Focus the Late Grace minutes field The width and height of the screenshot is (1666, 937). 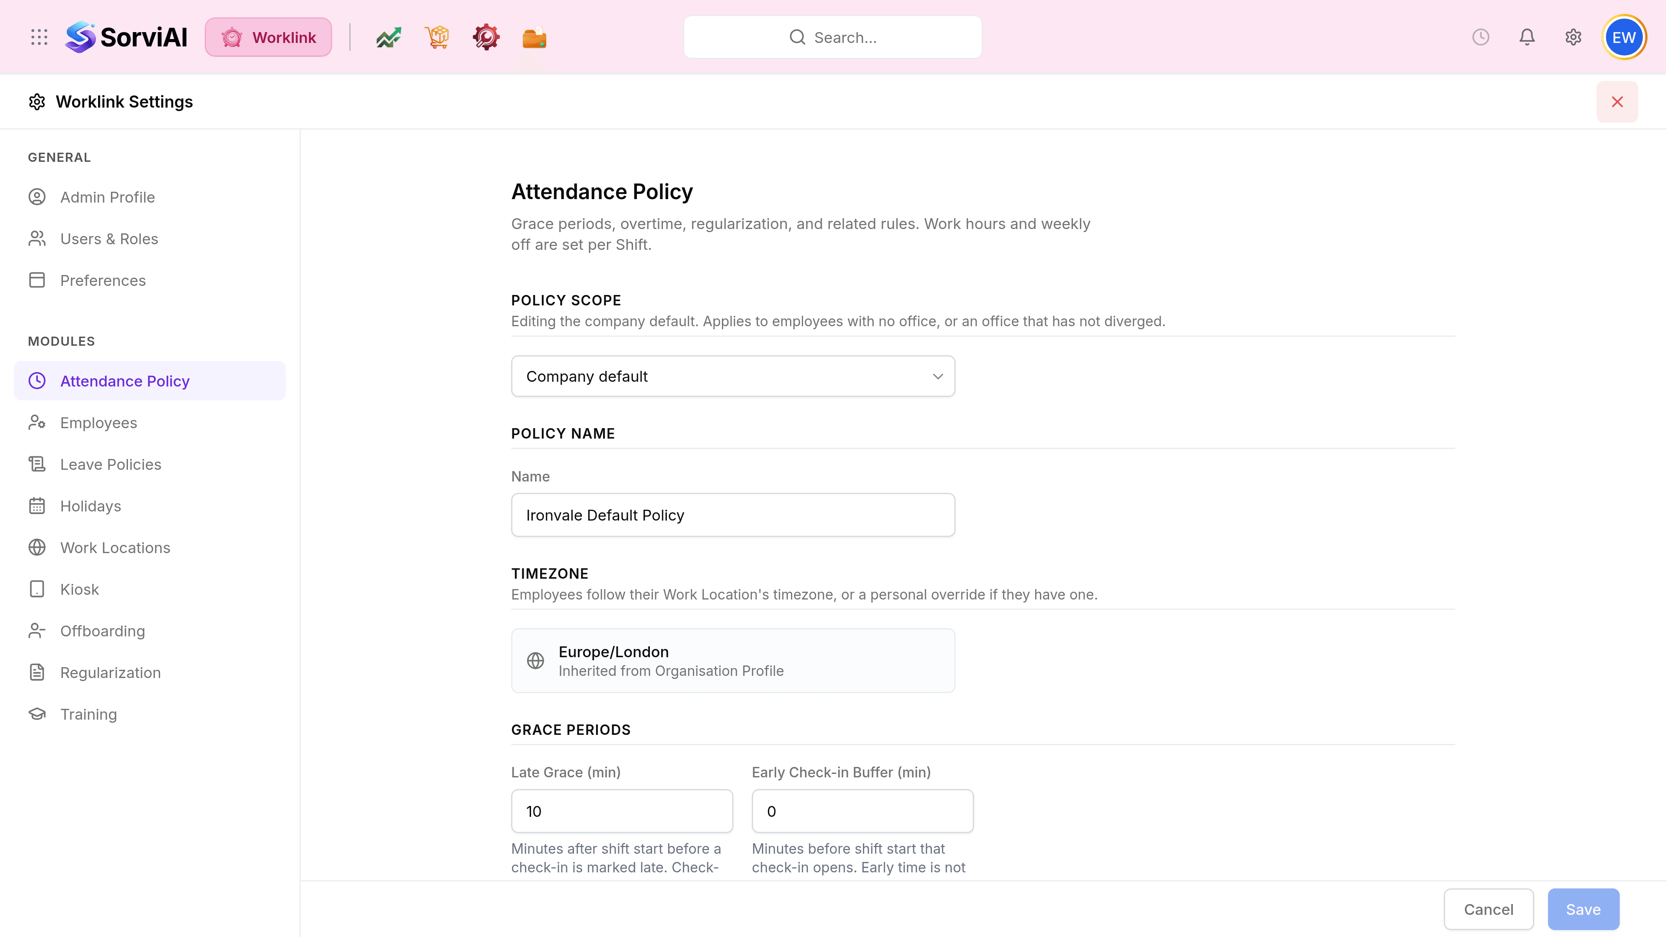[622, 811]
